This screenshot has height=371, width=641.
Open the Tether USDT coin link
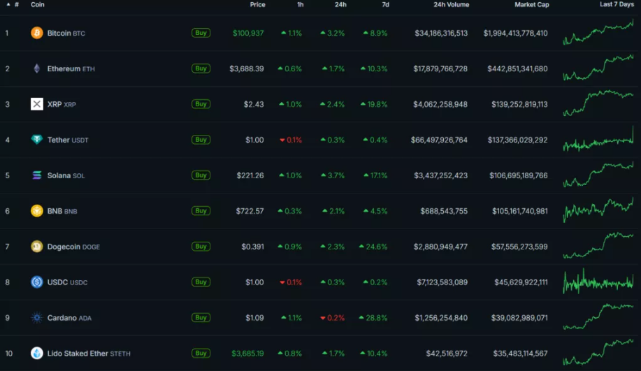click(x=68, y=140)
